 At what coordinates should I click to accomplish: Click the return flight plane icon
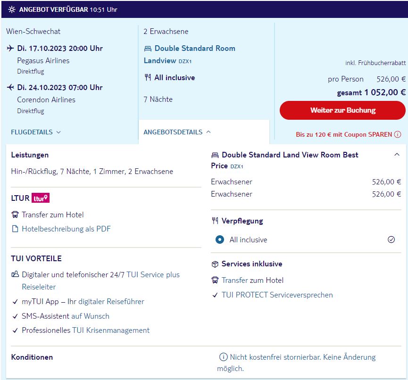pyautogui.click(x=10, y=87)
